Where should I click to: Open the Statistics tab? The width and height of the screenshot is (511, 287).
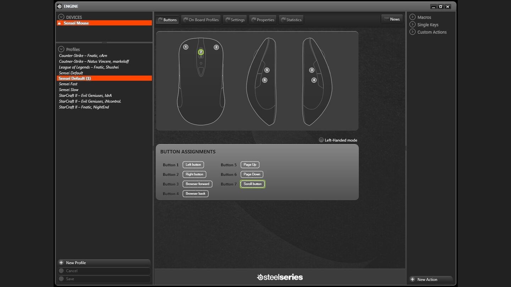[x=291, y=20]
